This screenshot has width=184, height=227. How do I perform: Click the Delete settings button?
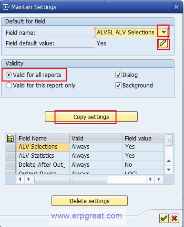[90, 201]
